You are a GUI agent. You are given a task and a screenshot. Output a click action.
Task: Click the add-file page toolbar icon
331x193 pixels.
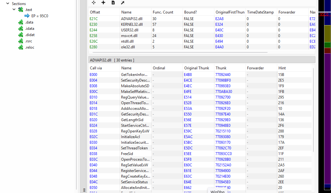113,3
